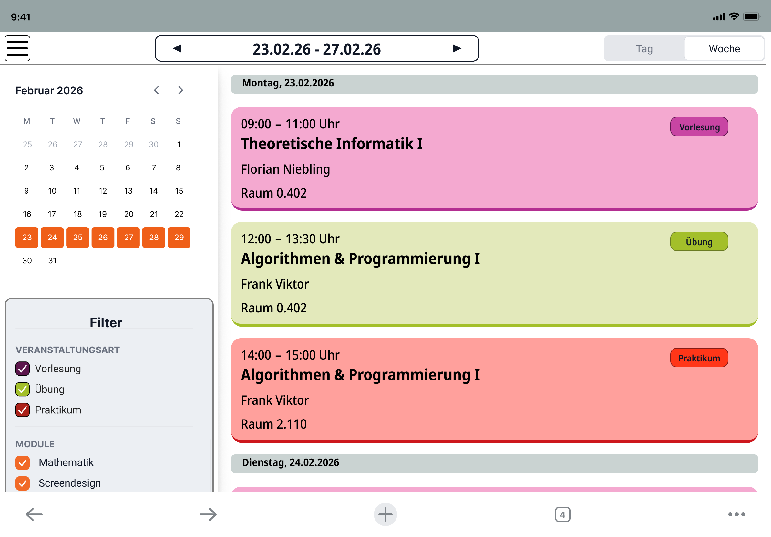Switch to the Tag view

pyautogui.click(x=644, y=49)
